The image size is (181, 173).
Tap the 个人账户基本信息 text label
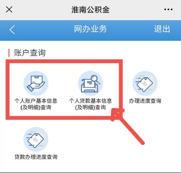[36, 101]
